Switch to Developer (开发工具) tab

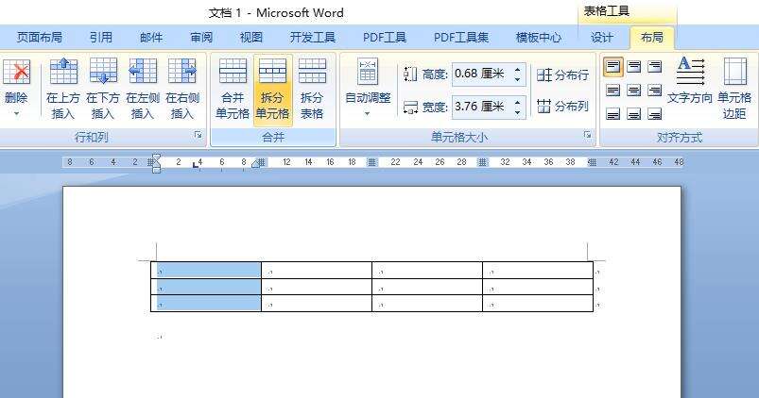pos(313,37)
